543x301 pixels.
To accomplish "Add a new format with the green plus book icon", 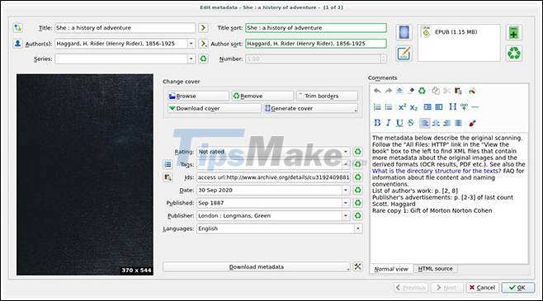I will pos(514,32).
